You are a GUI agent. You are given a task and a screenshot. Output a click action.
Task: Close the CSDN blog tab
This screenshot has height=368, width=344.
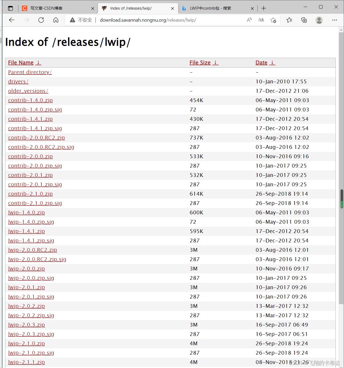pyautogui.click(x=93, y=9)
